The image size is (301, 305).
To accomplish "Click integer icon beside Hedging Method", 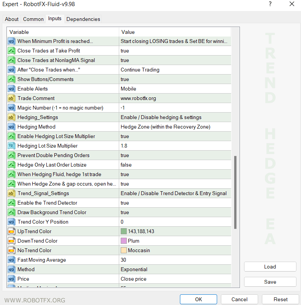I will [11, 127].
